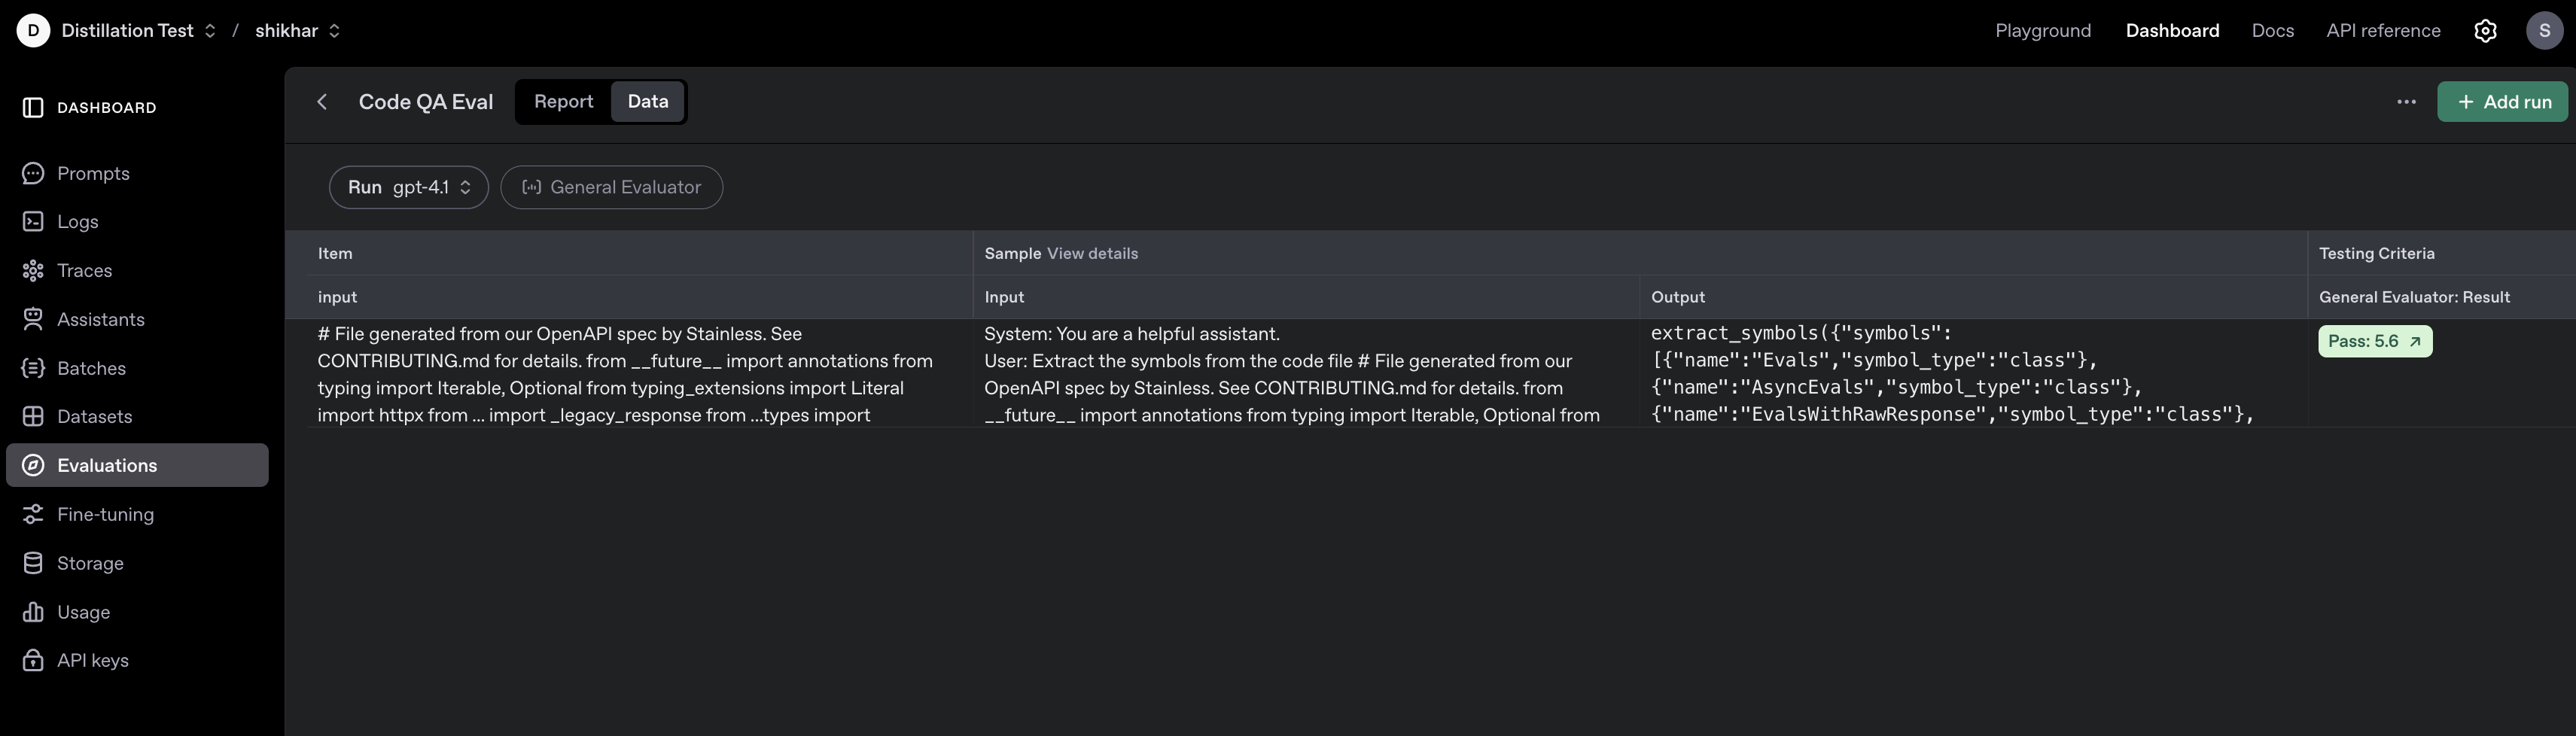Select Logs from the sidebar
Image resolution: width=2576 pixels, height=736 pixels.
click(x=77, y=221)
